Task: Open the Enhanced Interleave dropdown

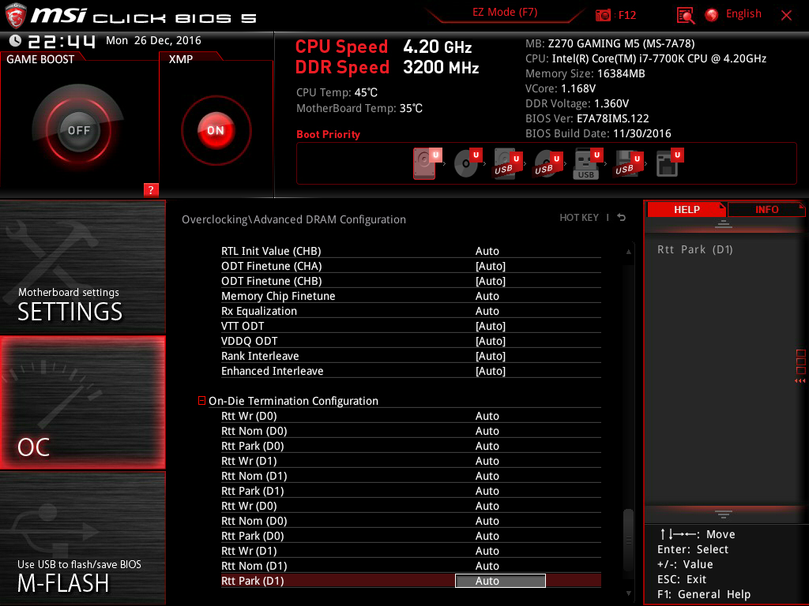Action: pos(490,371)
